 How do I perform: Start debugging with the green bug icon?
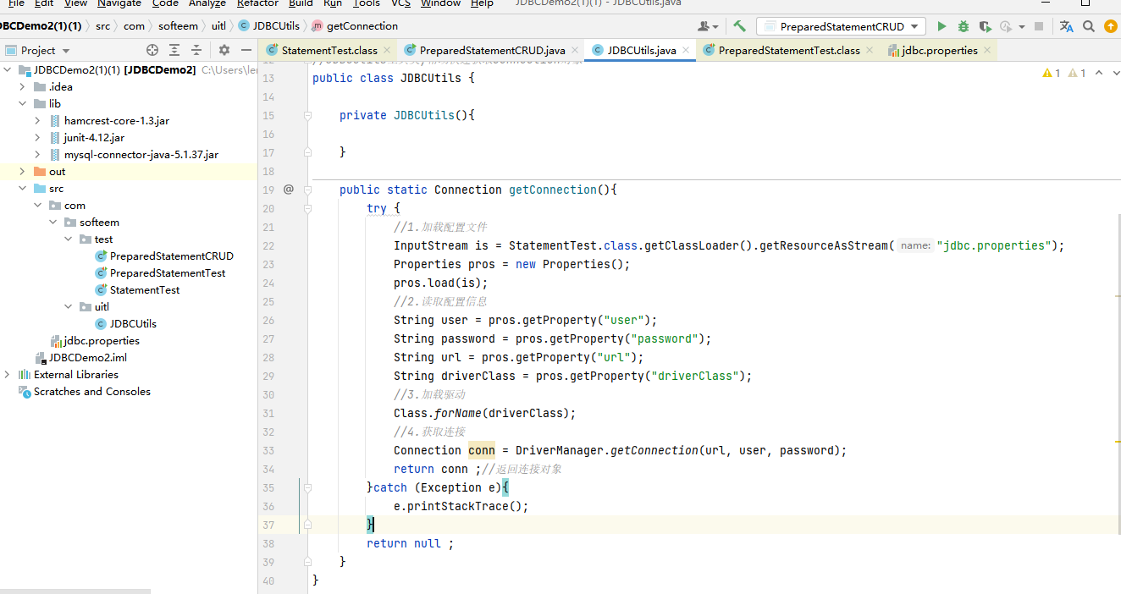click(963, 26)
